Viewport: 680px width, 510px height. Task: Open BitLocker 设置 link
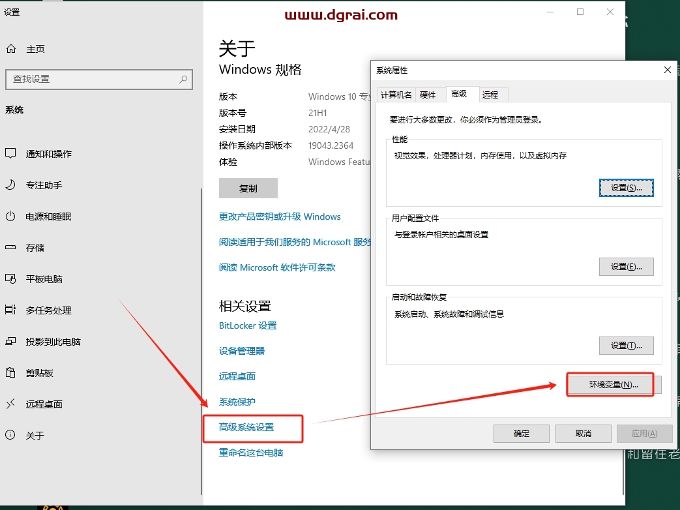(248, 325)
